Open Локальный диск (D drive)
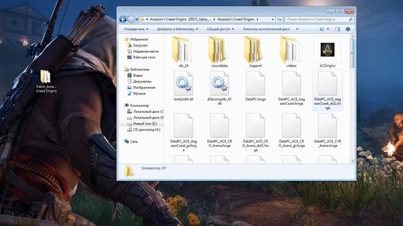Viewport: 403px width, 226px height. coord(145,117)
